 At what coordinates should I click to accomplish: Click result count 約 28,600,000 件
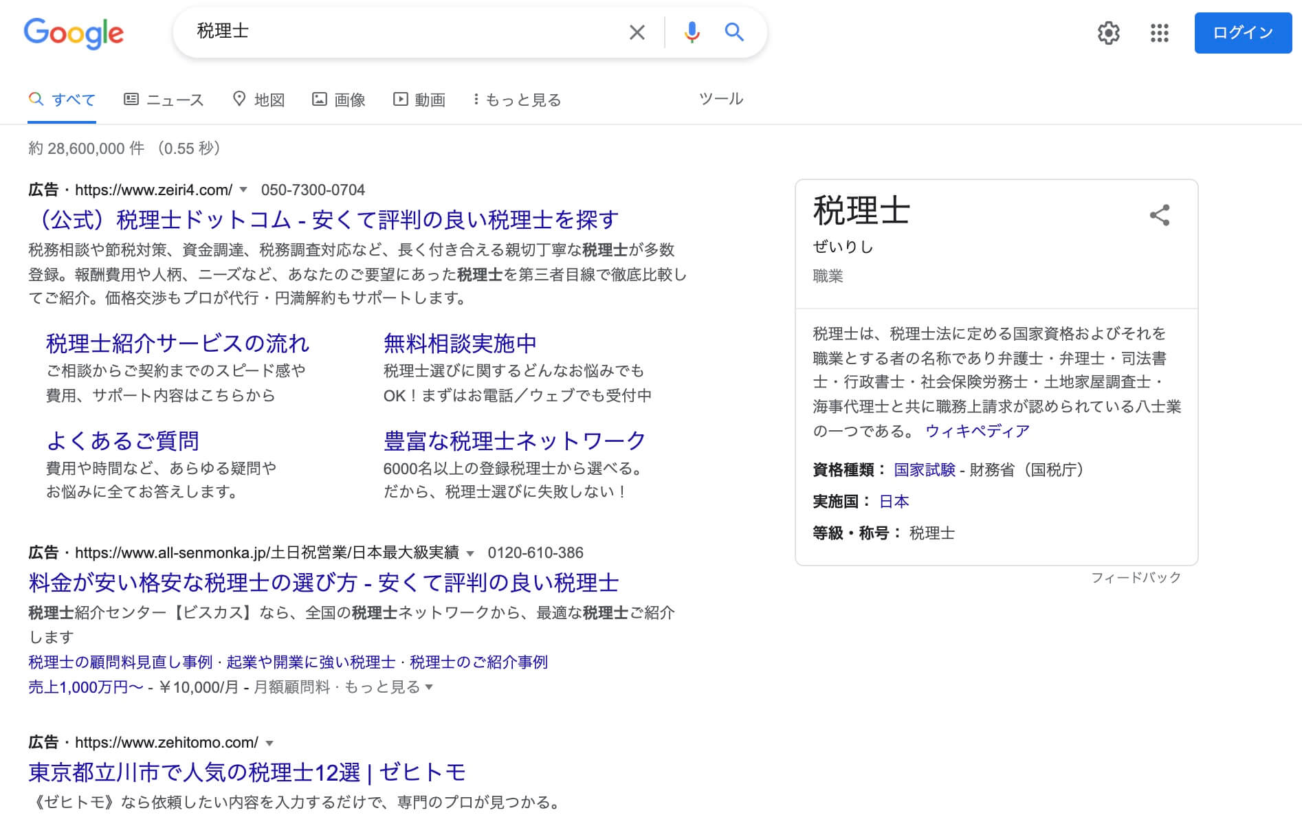click(x=87, y=148)
